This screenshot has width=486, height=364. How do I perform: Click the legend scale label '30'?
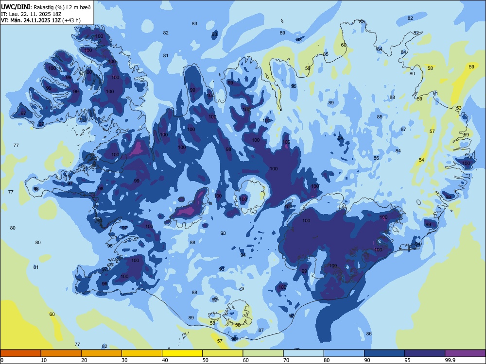124,360
